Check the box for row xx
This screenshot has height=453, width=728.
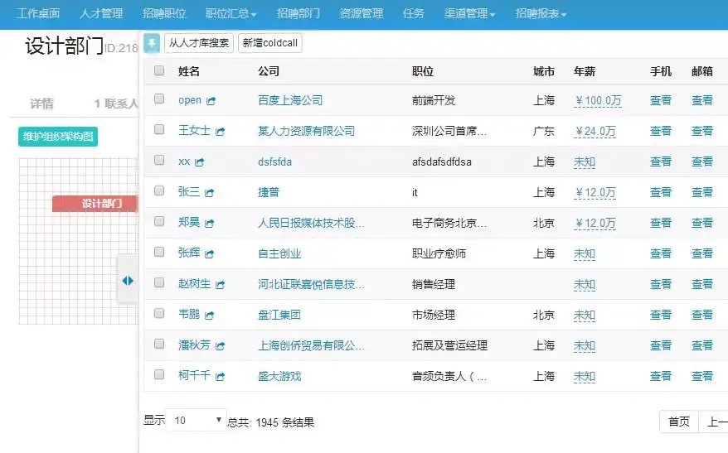159,160
